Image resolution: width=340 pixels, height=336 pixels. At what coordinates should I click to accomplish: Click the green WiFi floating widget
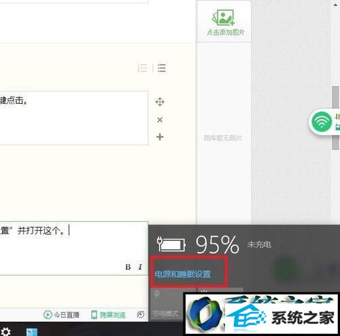pos(322,122)
